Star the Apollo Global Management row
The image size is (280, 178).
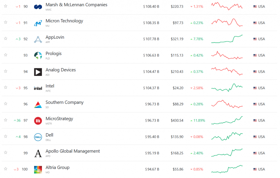[x=6, y=153]
